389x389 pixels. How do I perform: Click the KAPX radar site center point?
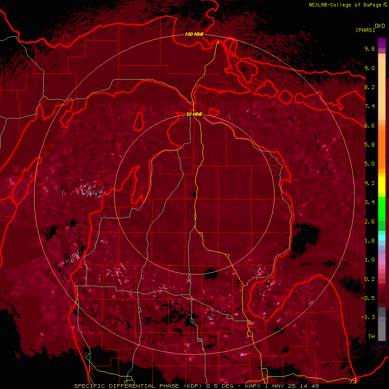point(194,195)
